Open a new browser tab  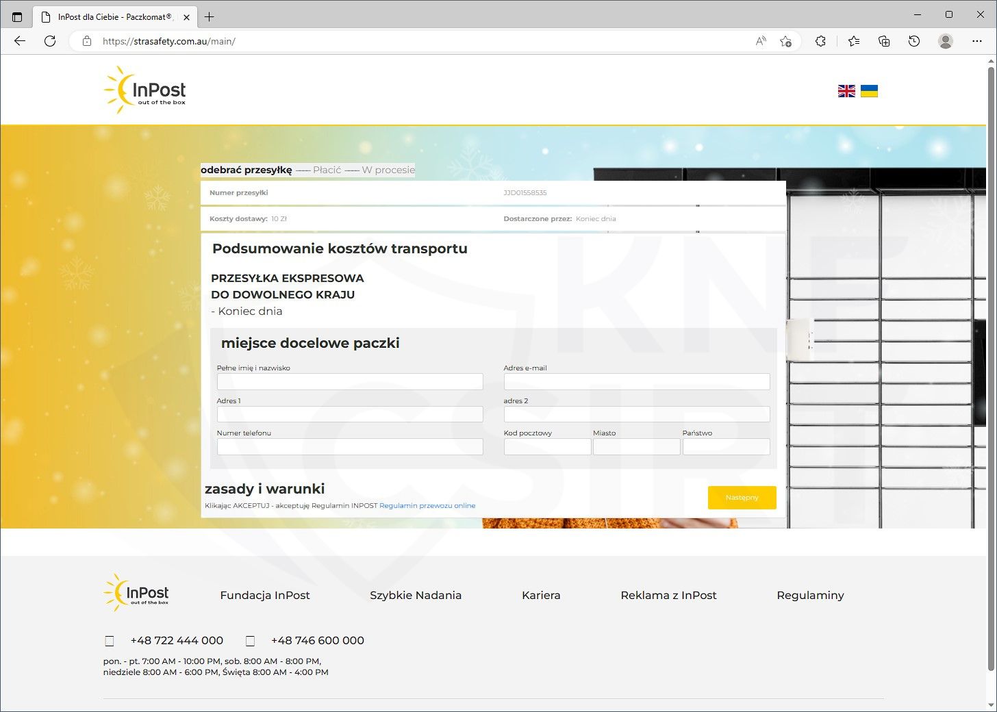coord(210,17)
